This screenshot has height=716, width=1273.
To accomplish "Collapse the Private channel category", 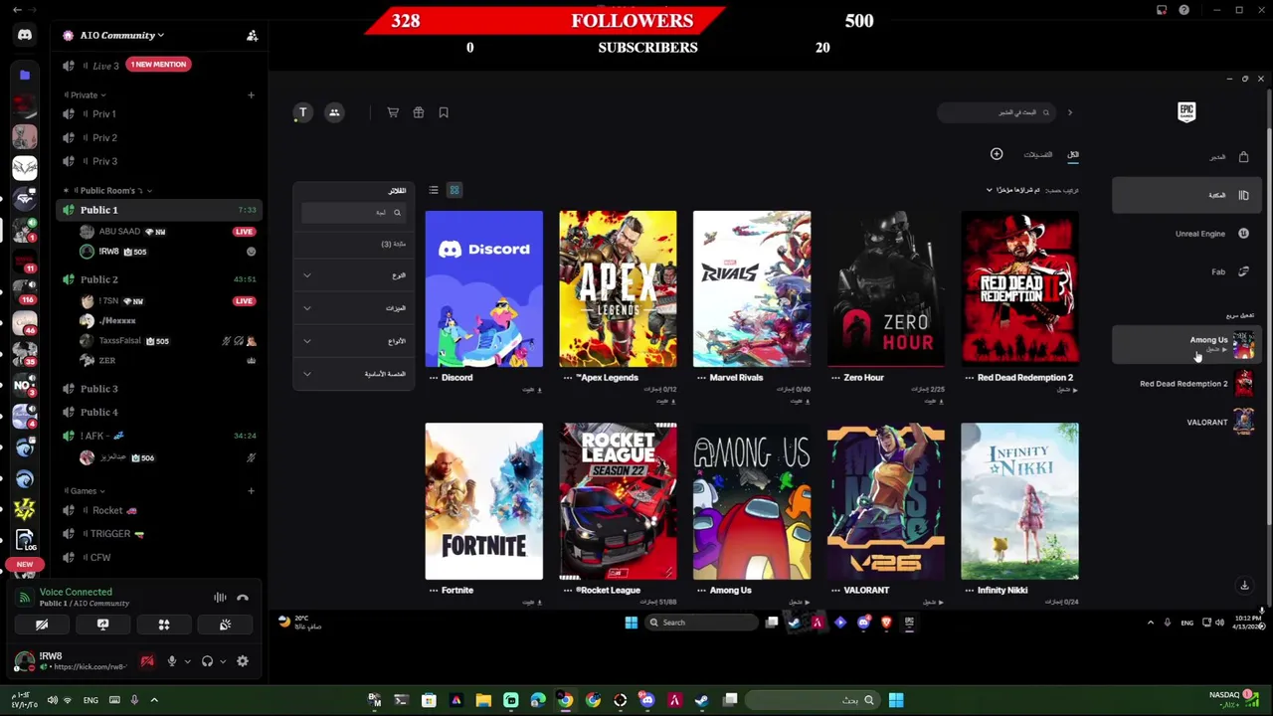I will click(84, 95).
